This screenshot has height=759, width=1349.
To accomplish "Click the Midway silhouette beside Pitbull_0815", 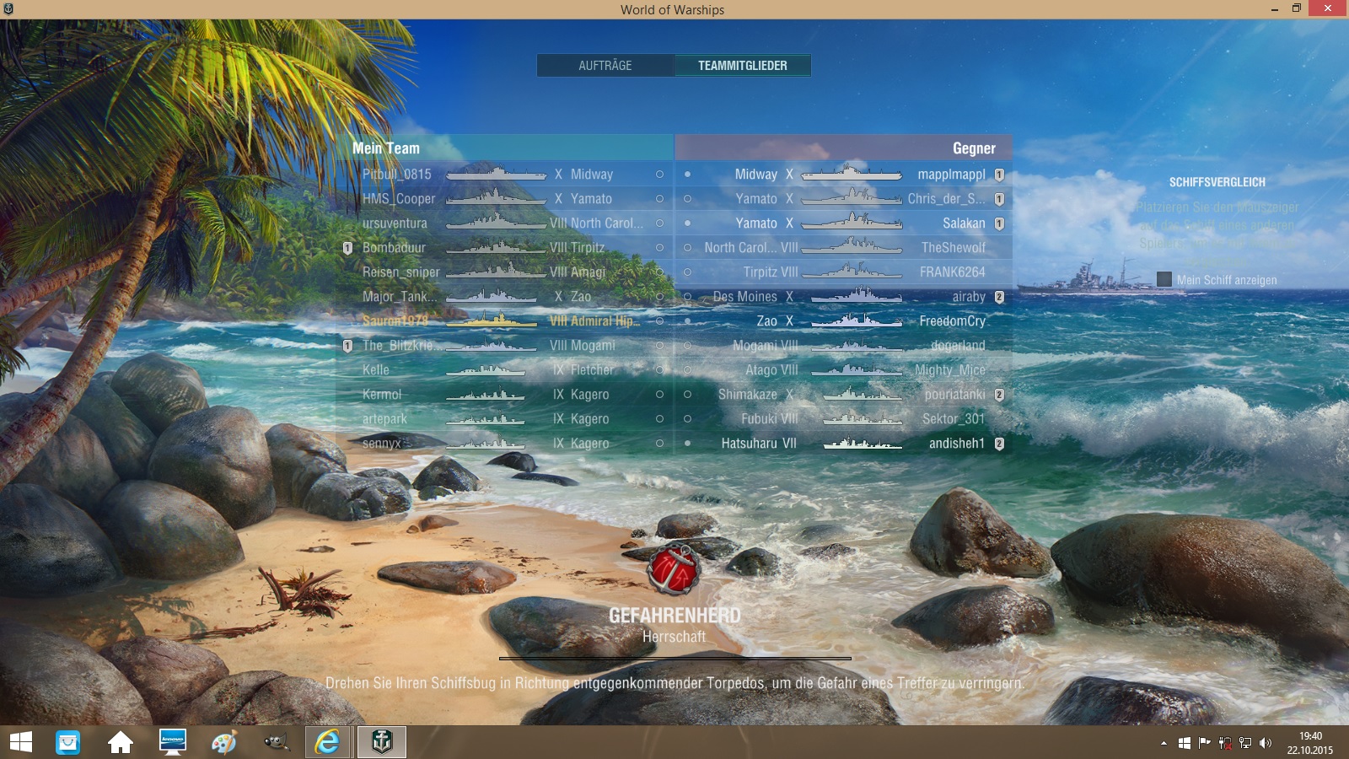I will (496, 175).
